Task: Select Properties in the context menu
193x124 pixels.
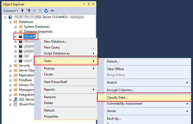Action: pos(51,116)
